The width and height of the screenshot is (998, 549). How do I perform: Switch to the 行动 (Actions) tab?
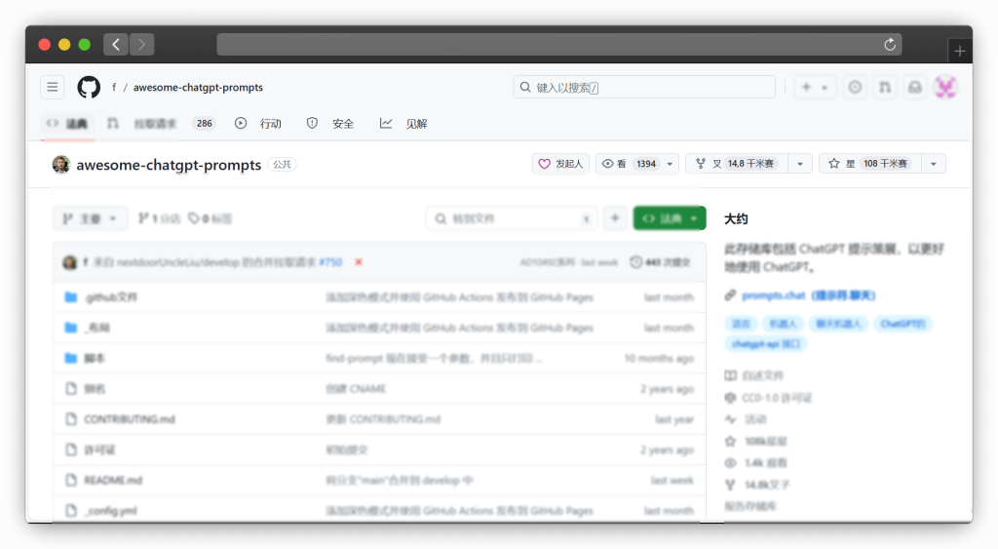coord(257,124)
